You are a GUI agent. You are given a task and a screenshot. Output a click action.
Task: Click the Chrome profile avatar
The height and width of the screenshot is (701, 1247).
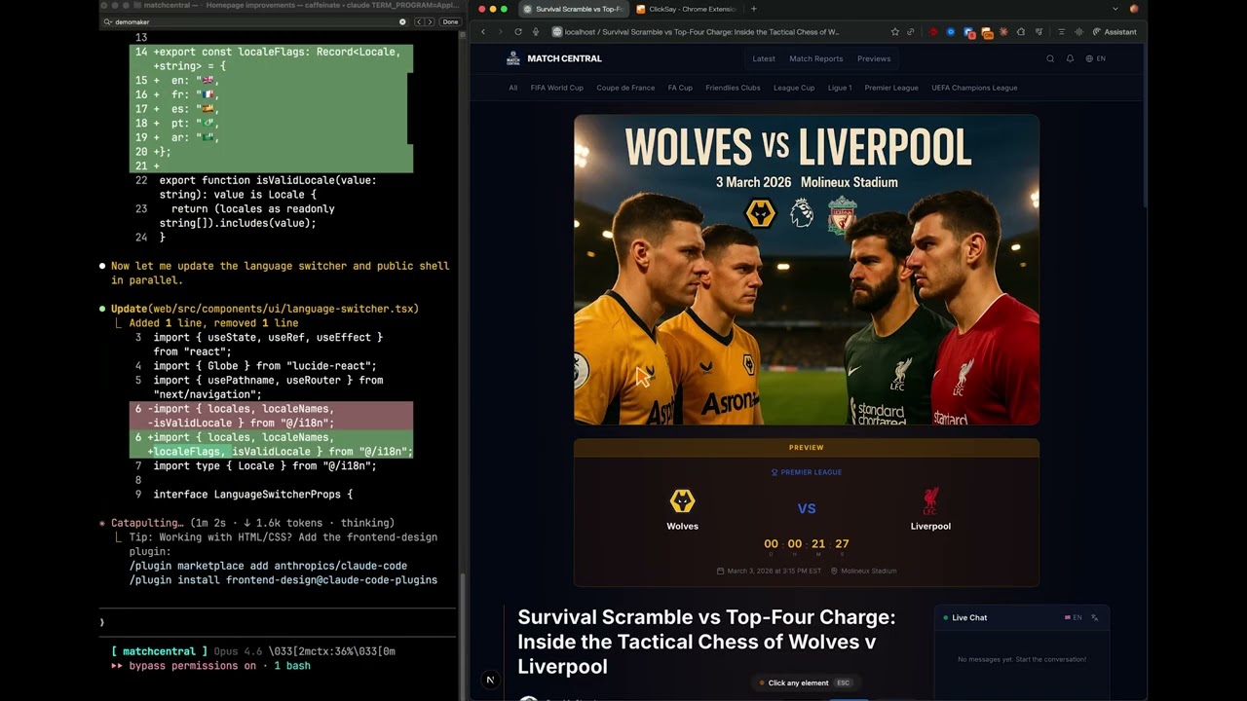(1134, 9)
